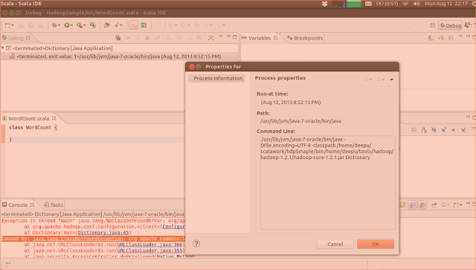Click the green Run toolbar icon
This screenshot has width=476, height=270.
67,25
